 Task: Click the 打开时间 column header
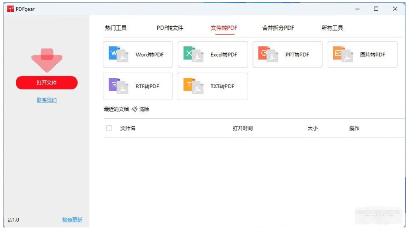[x=243, y=128]
